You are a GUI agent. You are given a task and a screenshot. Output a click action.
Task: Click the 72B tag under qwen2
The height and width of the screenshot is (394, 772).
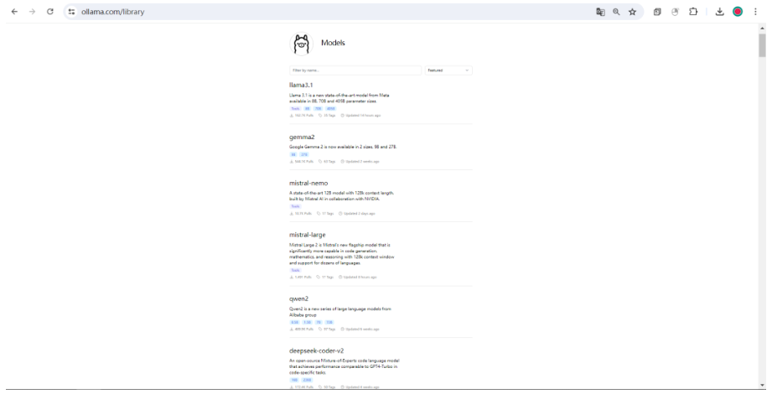click(329, 323)
